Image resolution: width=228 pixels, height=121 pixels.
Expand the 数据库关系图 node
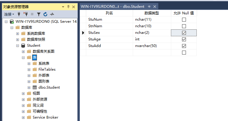[x=23, y=52]
